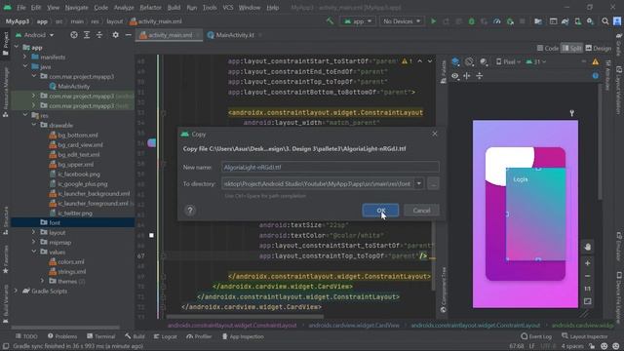Click Zoom to Fit Screen icon
Viewport: 624px width, 351px height.
587,301
